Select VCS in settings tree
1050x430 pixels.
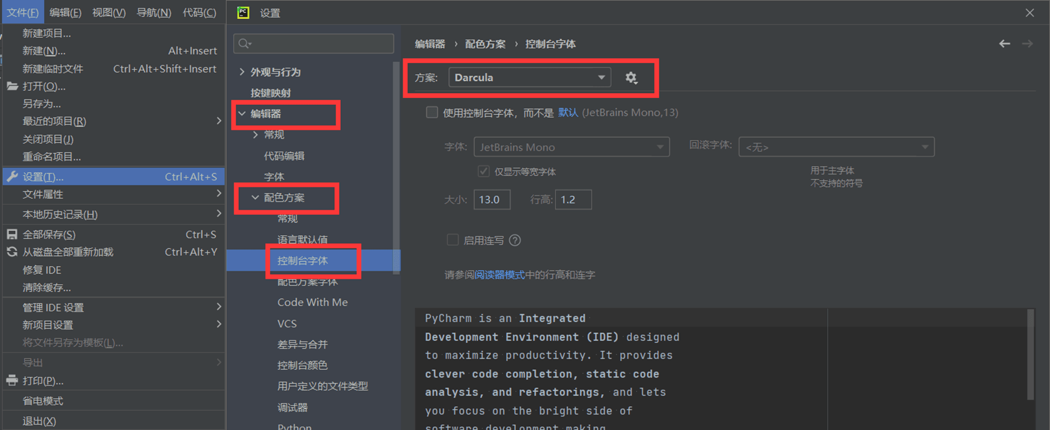pyautogui.click(x=287, y=324)
